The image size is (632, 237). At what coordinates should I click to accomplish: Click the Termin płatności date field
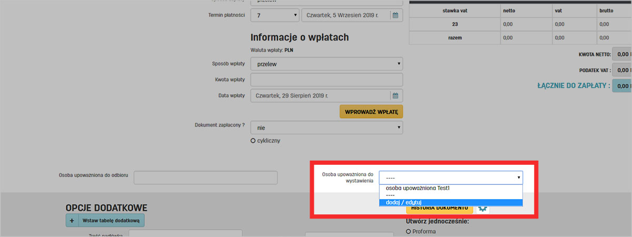click(352, 15)
